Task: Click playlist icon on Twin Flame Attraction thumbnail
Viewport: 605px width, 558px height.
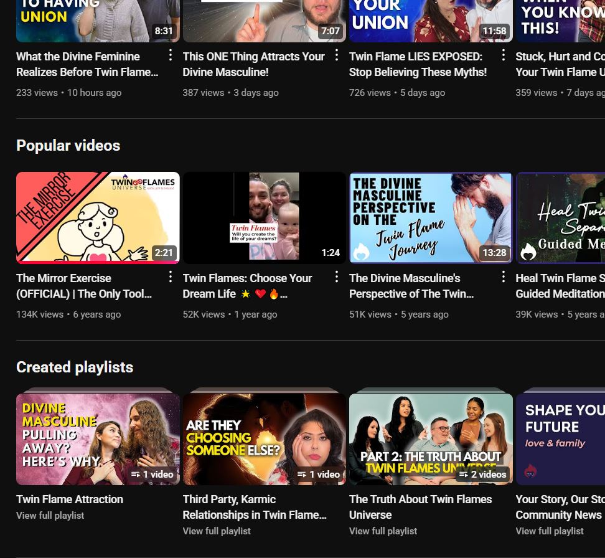Action: (136, 475)
